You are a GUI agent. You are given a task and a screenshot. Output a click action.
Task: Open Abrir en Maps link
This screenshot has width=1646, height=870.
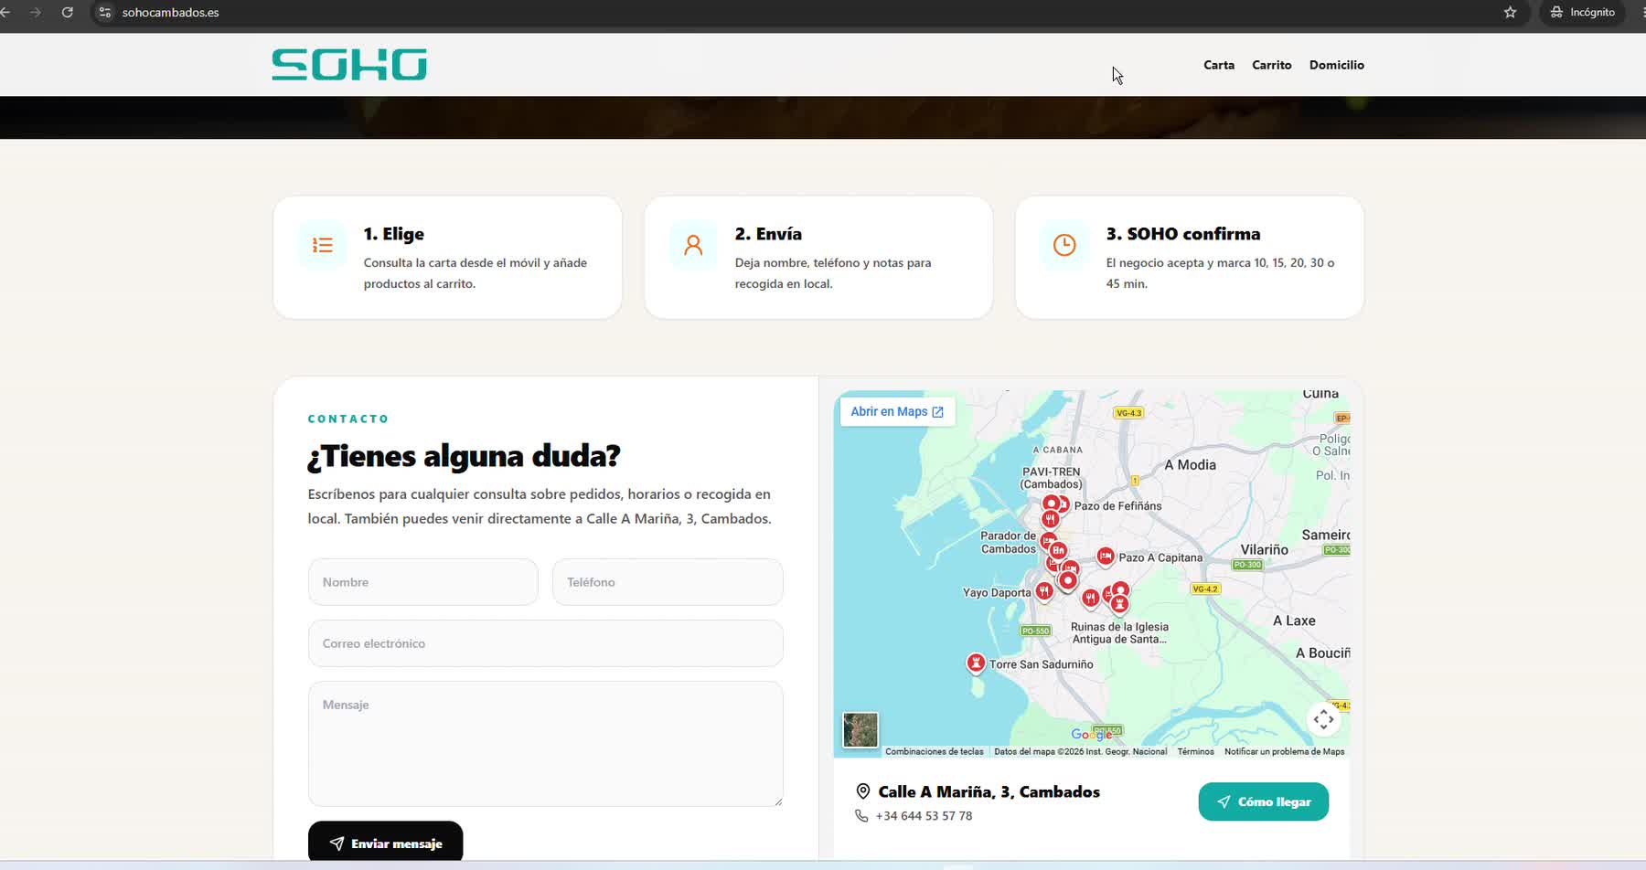(x=897, y=411)
